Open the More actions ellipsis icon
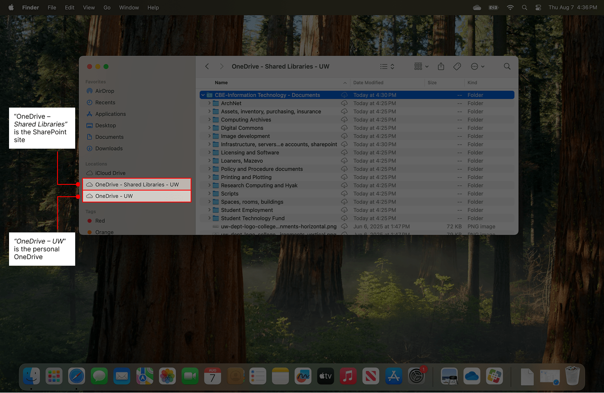The image size is (604, 393). click(475, 66)
